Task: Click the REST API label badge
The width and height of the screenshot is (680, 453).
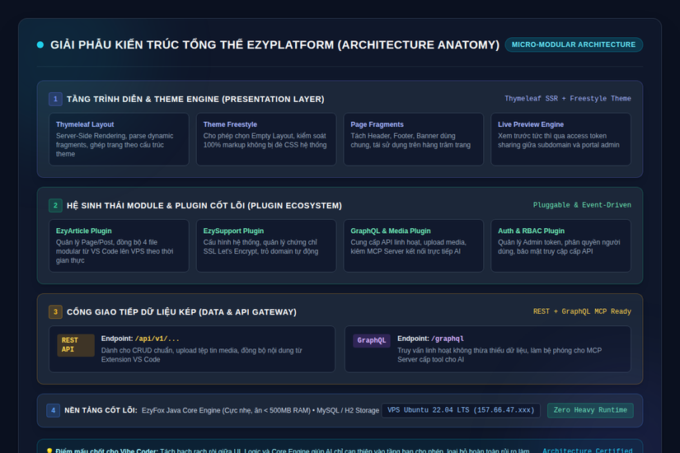Action: [76, 345]
